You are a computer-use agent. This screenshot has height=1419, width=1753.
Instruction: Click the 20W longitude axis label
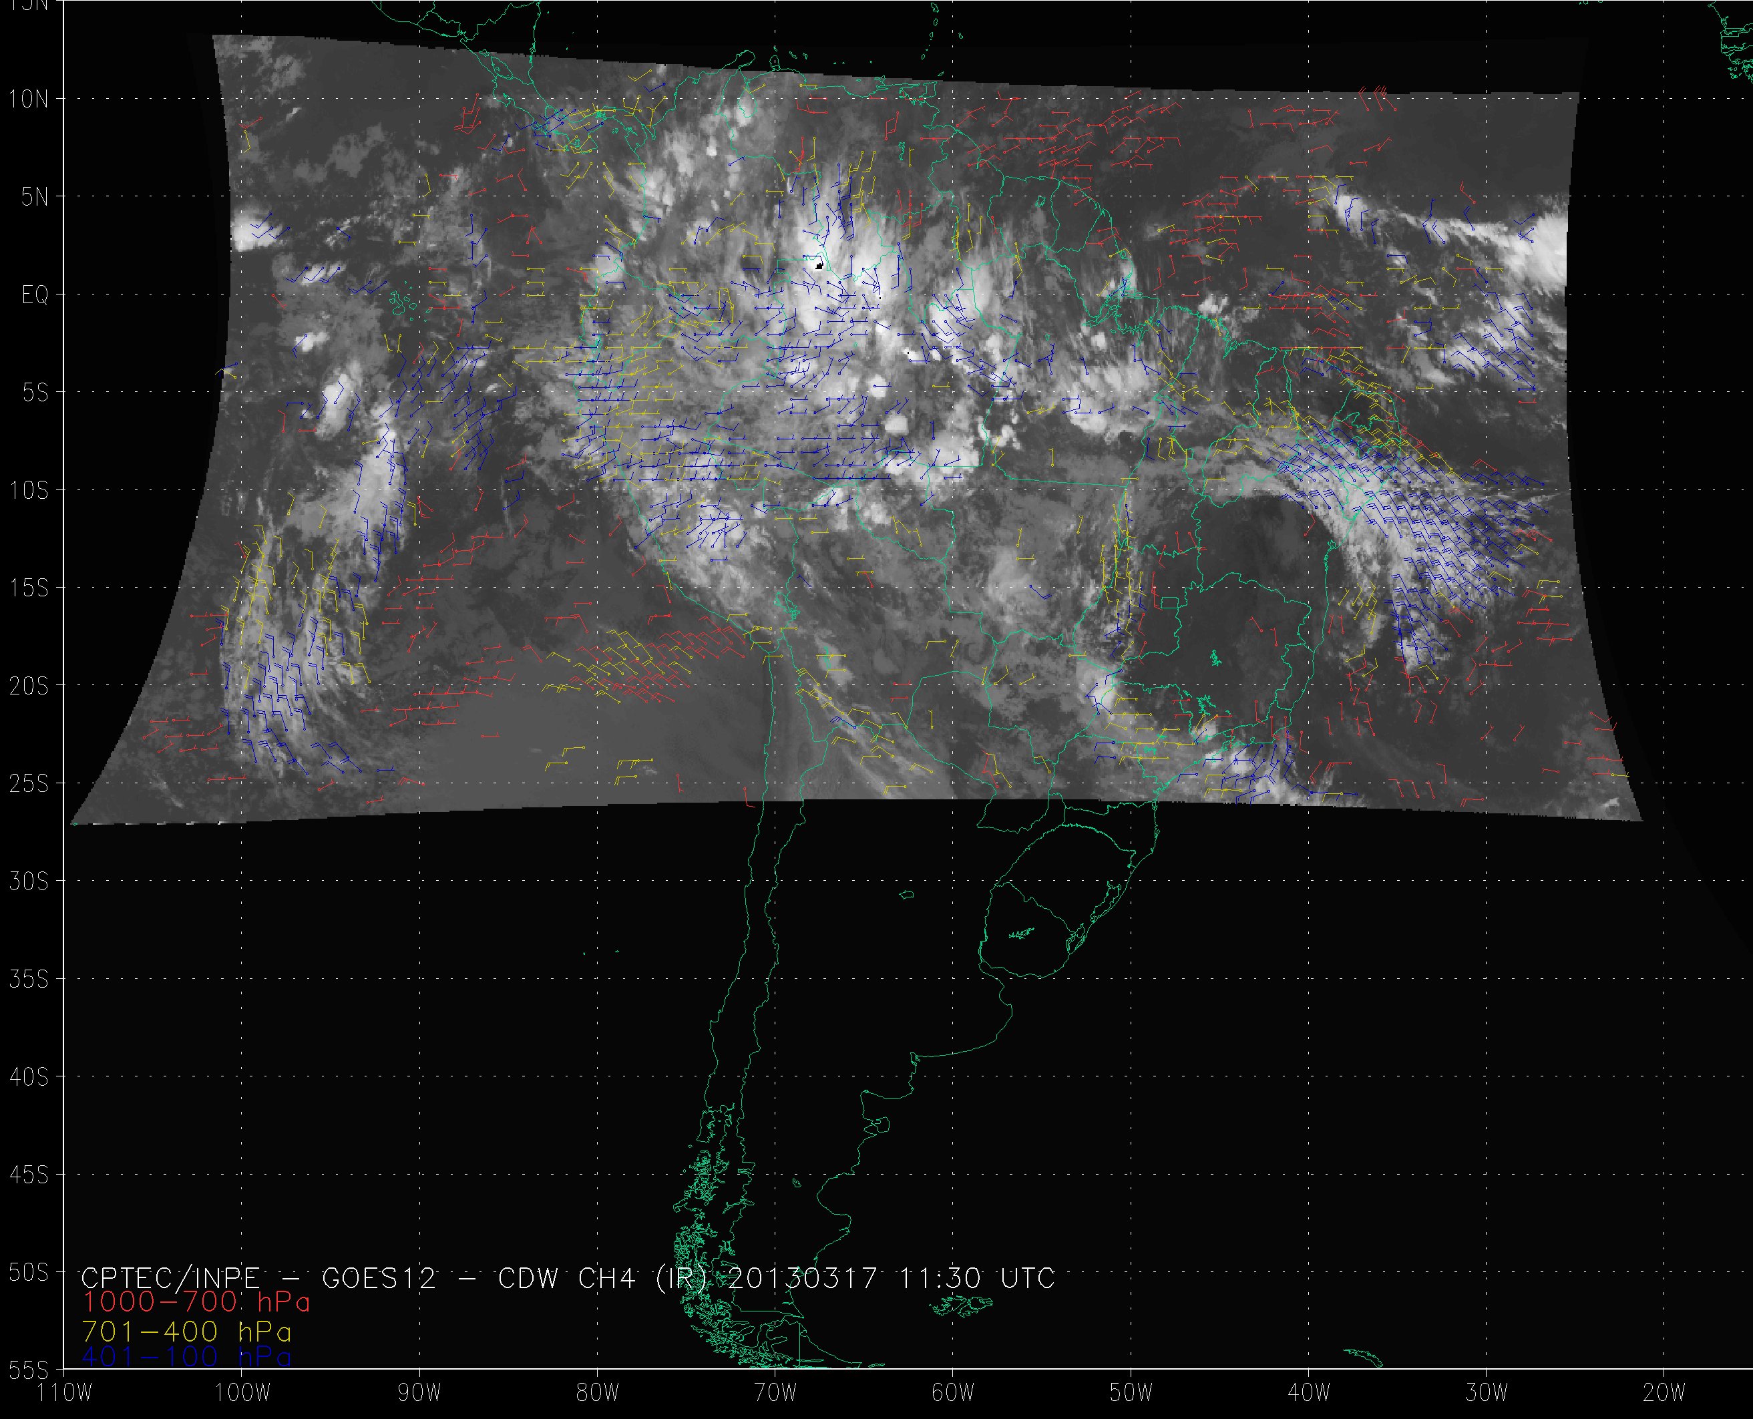click(1664, 1393)
